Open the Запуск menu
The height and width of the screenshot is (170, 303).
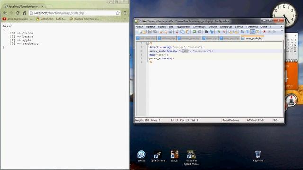pos(239,27)
